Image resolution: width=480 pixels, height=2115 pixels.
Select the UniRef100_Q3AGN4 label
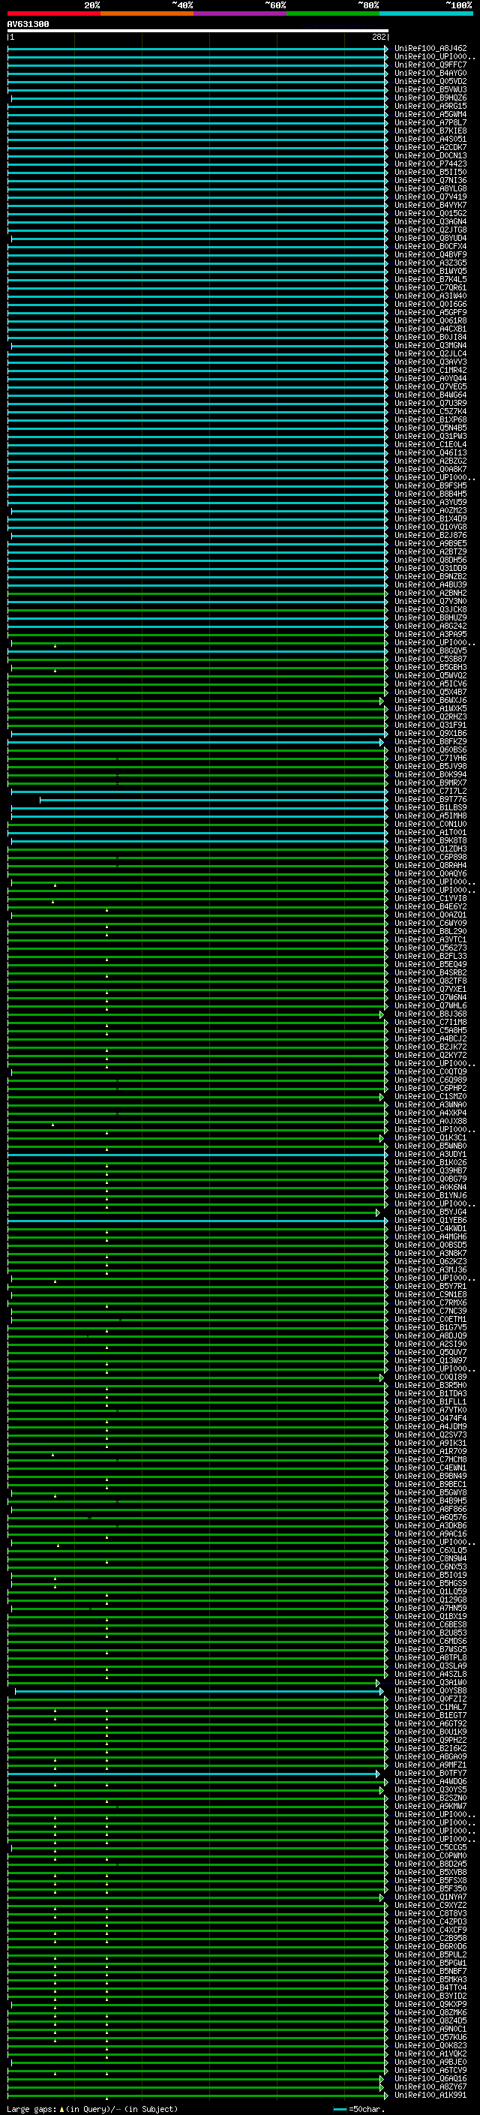pos(430,221)
